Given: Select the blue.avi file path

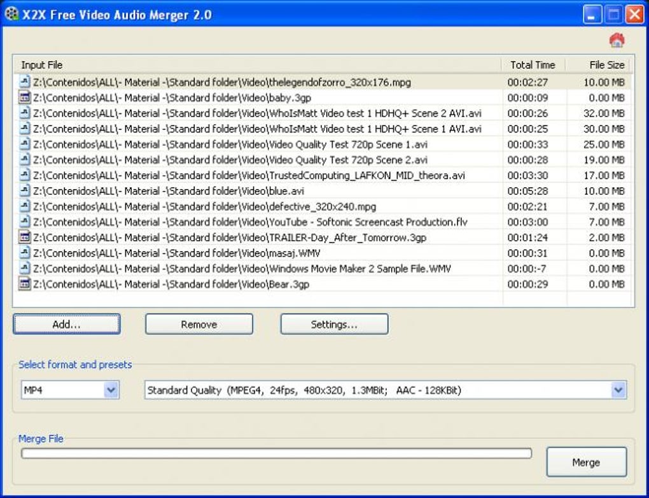Looking at the screenshot, I should pos(169,191).
